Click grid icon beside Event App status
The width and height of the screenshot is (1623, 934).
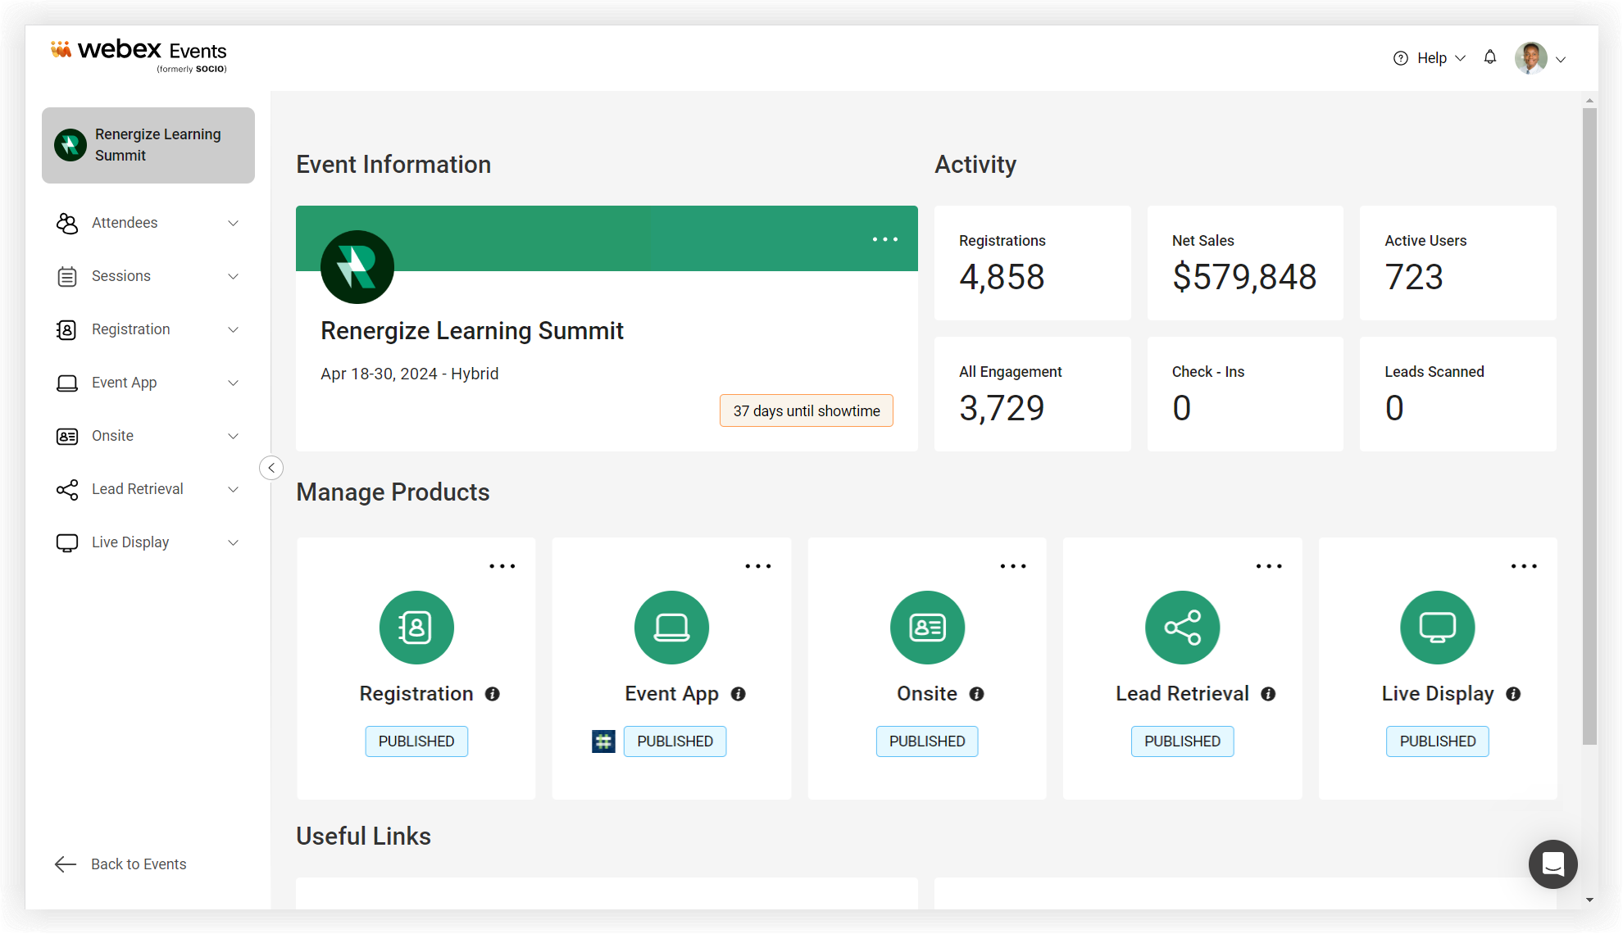[x=603, y=741]
